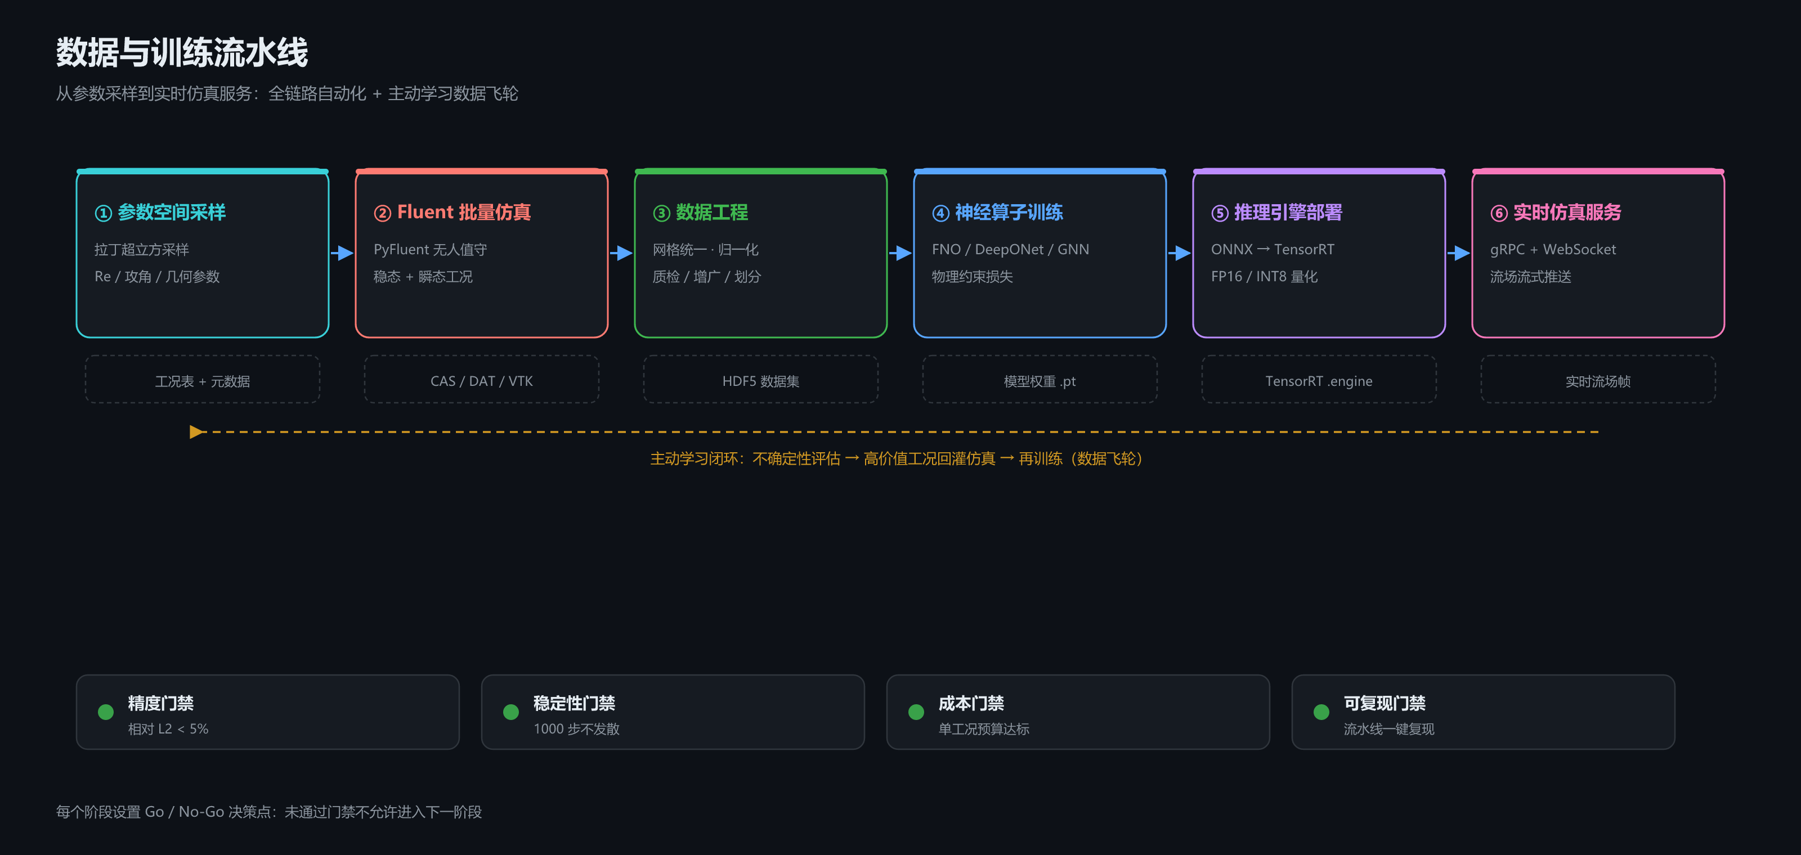Click the 精度门禁 card title
Image resolution: width=1801 pixels, height=855 pixels.
pyautogui.click(x=161, y=703)
